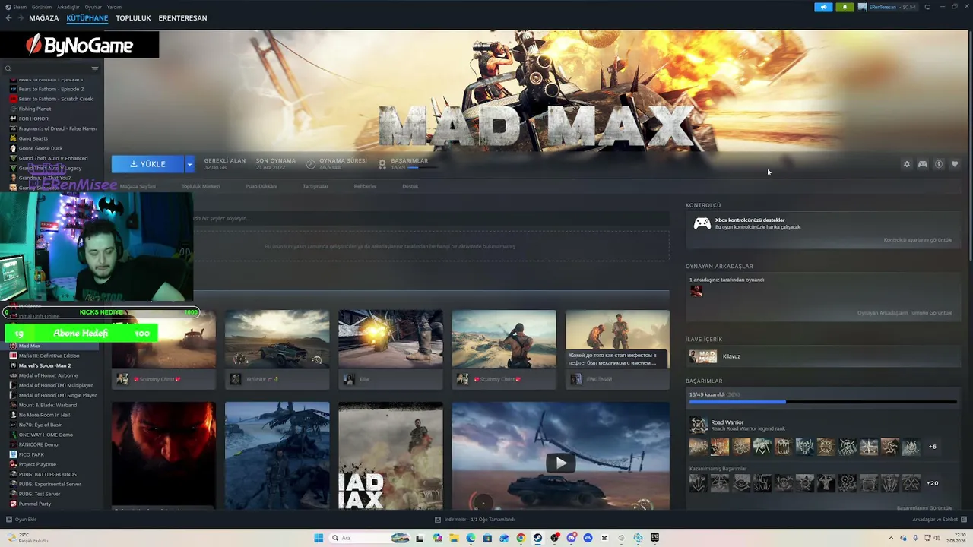
Task: Open the Steam notifications bell
Action: pos(845,7)
